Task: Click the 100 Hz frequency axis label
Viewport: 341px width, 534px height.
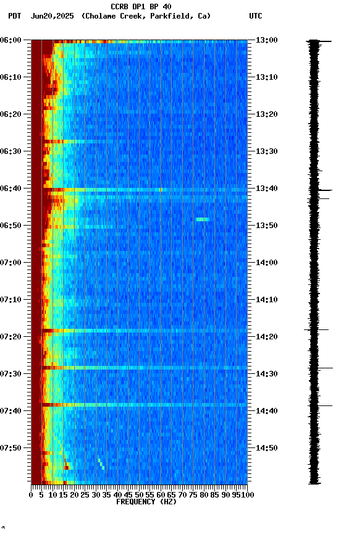Action: (248, 495)
